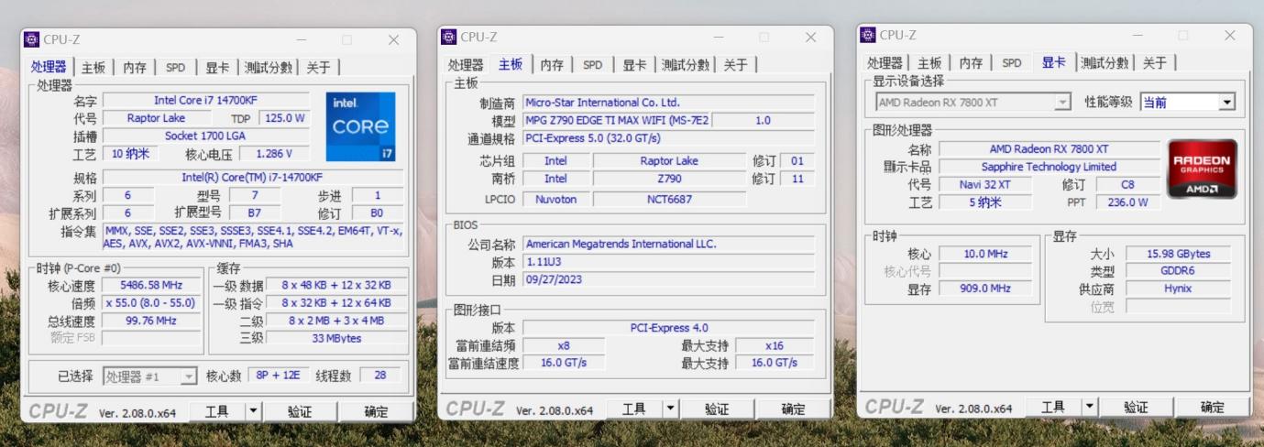Image resolution: width=1264 pixels, height=447 pixels.
Task: Click the Raptor Lake code name field in the left window
Action: click(x=155, y=118)
